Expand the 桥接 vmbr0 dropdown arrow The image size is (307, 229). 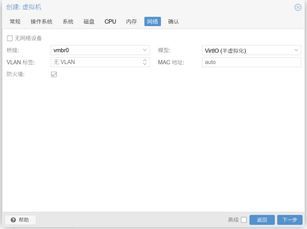tap(145, 50)
